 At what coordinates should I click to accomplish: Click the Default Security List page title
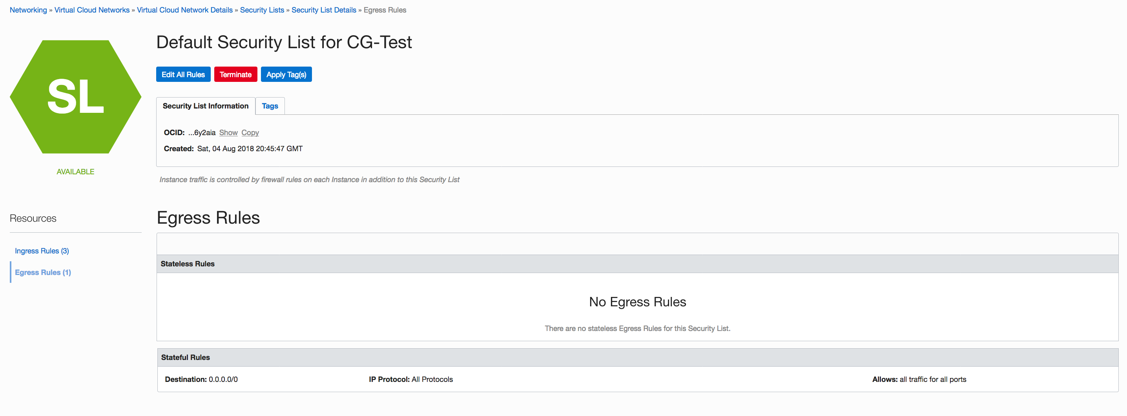[284, 42]
